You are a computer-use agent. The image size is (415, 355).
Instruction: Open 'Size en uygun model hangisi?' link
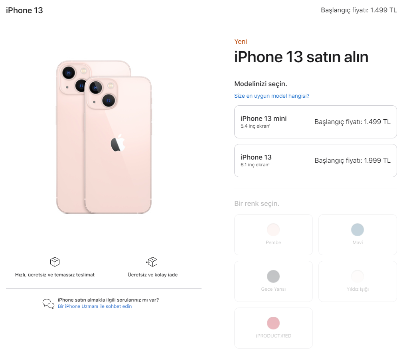(272, 96)
